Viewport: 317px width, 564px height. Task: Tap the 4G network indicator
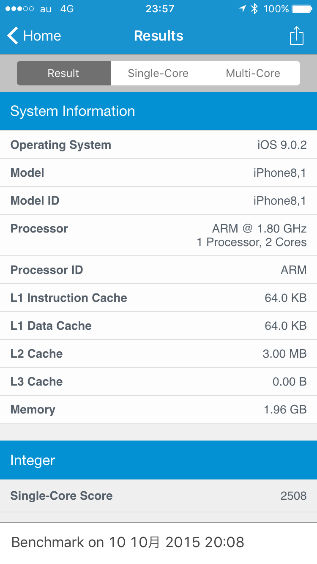click(x=67, y=9)
